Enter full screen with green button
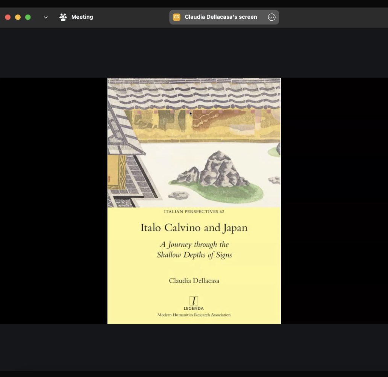This screenshot has width=388, height=377. point(28,17)
